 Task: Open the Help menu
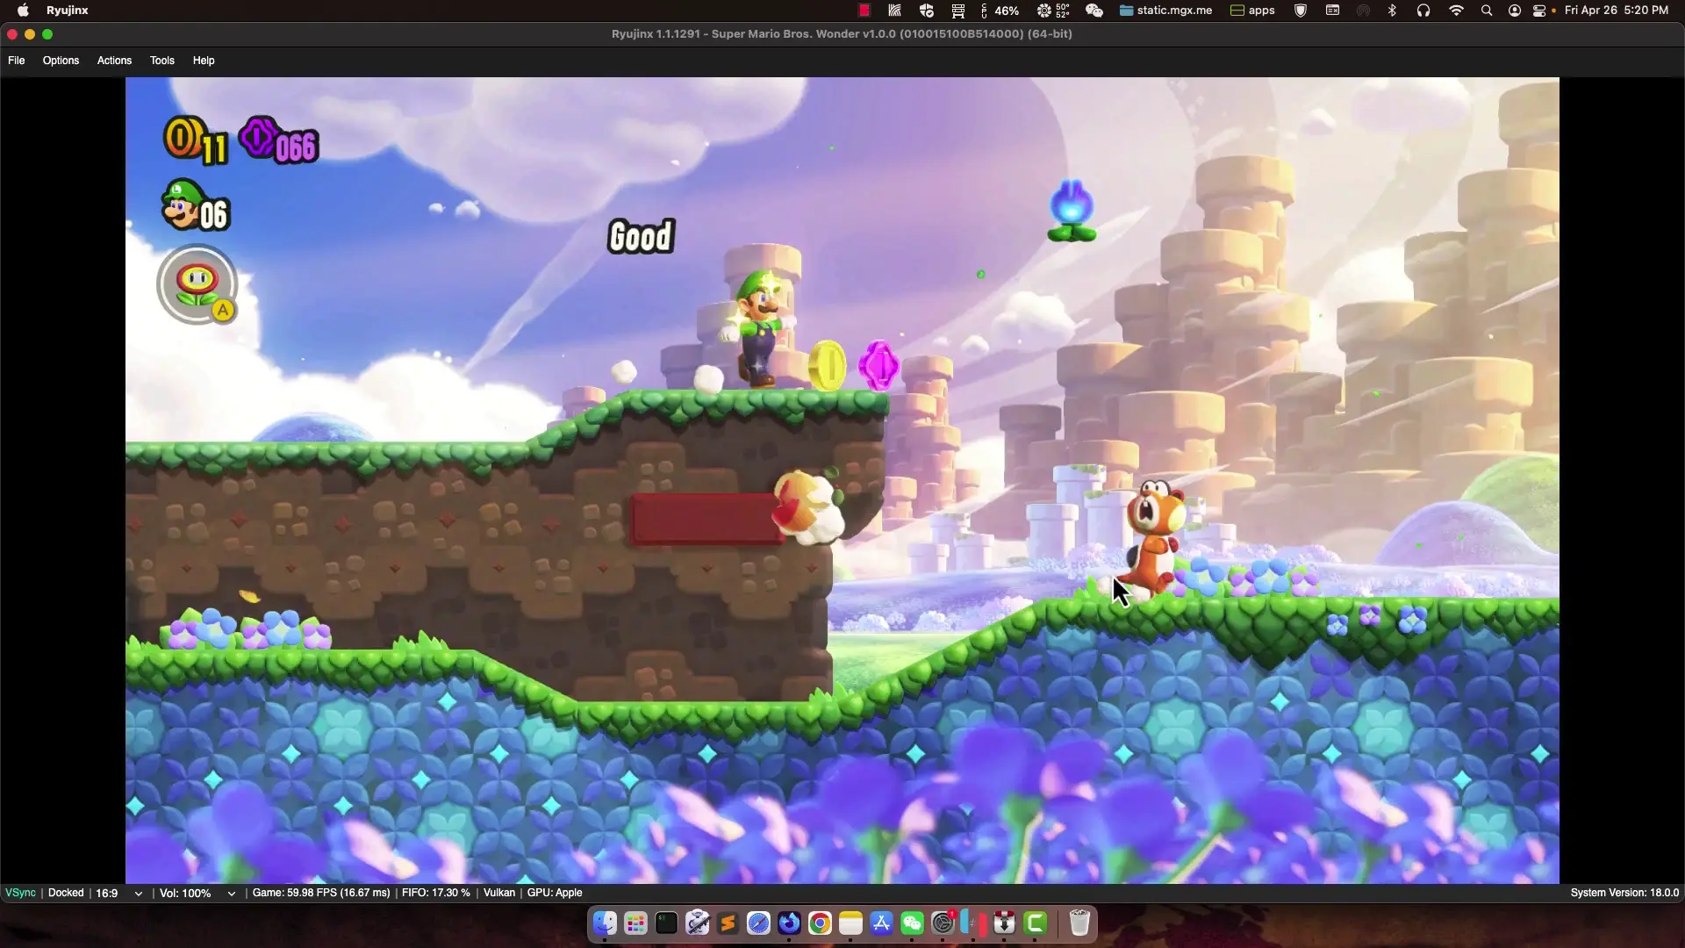(x=204, y=61)
